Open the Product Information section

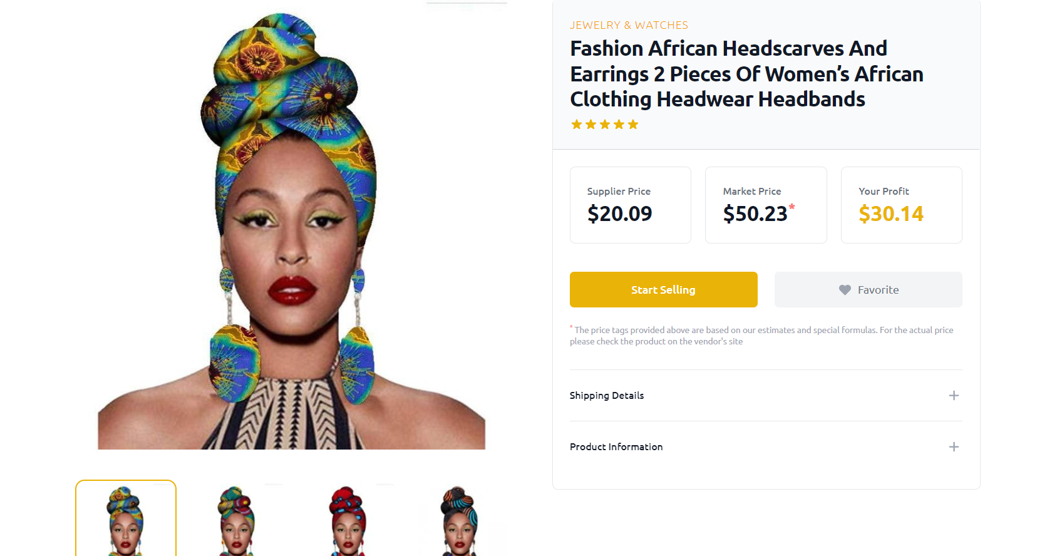tap(766, 447)
